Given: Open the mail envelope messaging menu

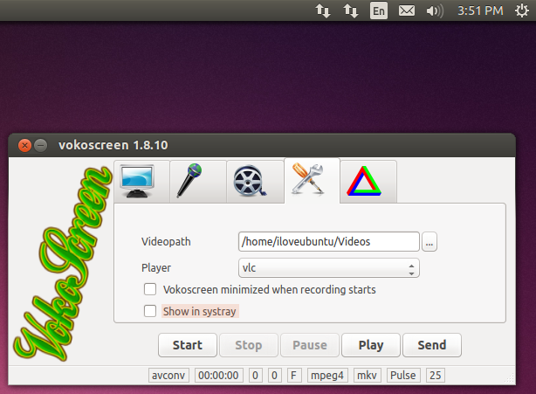Looking at the screenshot, I should [x=407, y=11].
